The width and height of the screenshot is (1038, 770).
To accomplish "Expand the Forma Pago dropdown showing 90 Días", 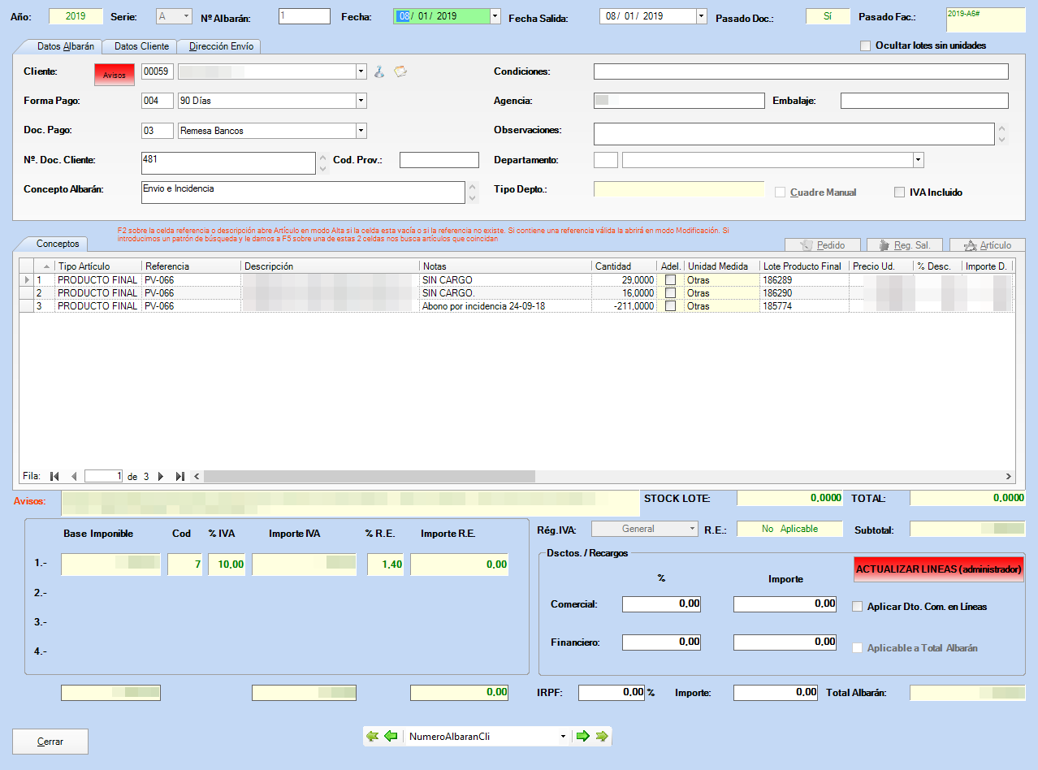I will tap(361, 101).
